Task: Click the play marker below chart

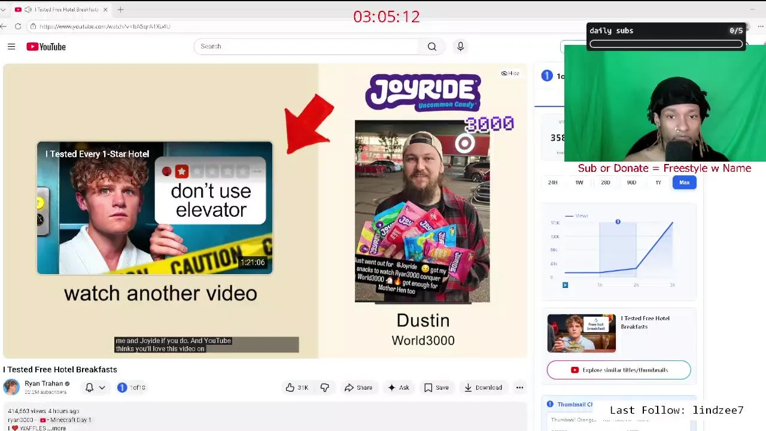Action: (x=565, y=285)
